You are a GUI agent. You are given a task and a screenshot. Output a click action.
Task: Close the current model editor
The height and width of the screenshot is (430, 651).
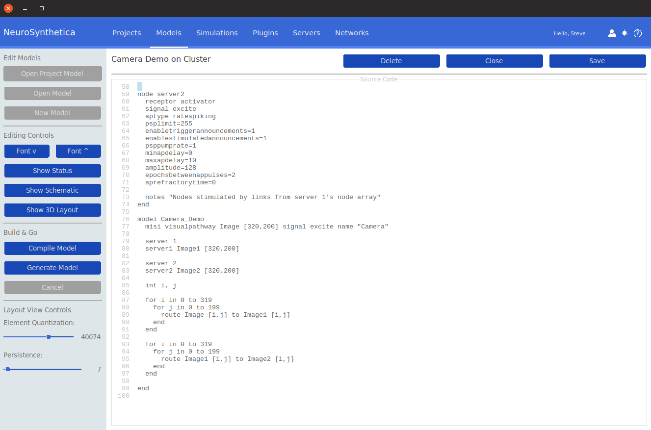pyautogui.click(x=494, y=61)
